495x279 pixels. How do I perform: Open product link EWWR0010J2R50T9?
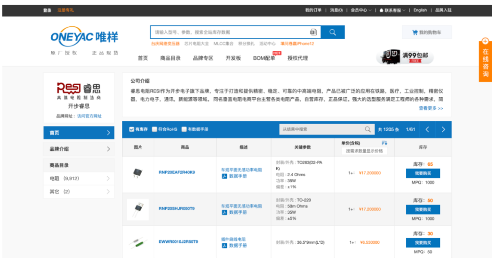pos(178,241)
